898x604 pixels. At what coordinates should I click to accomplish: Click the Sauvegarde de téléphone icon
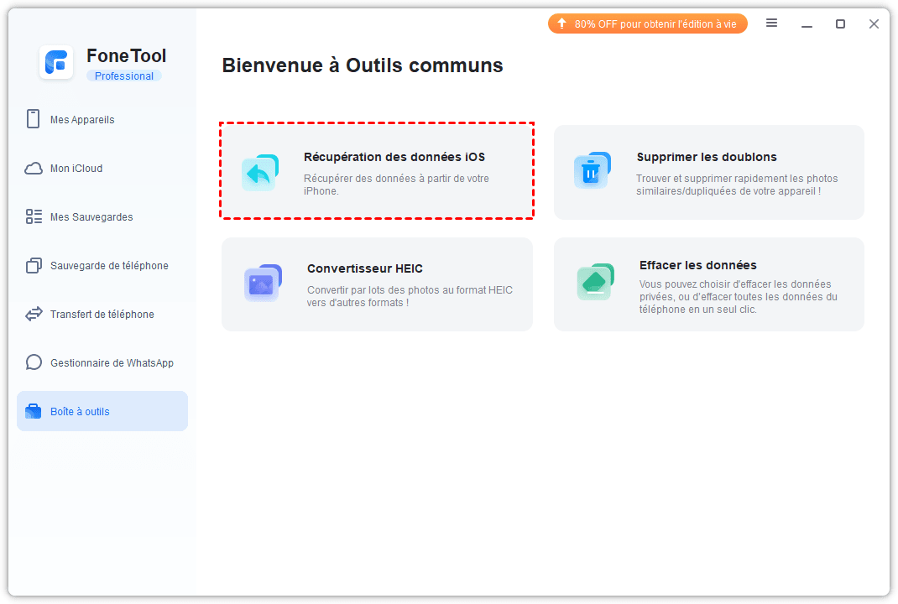(34, 266)
